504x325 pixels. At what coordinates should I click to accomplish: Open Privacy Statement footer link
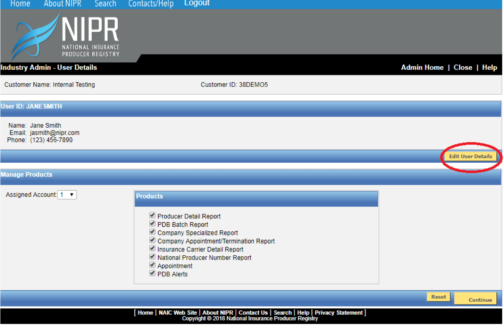click(339, 313)
